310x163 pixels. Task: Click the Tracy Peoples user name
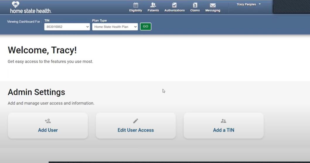(x=246, y=4)
